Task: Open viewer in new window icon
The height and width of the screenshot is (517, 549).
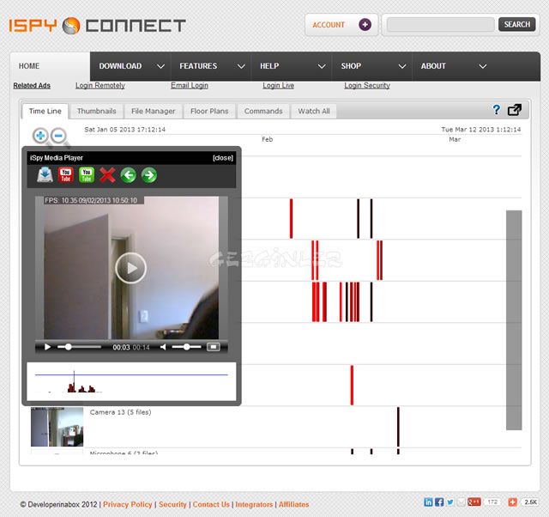Action: click(x=515, y=110)
